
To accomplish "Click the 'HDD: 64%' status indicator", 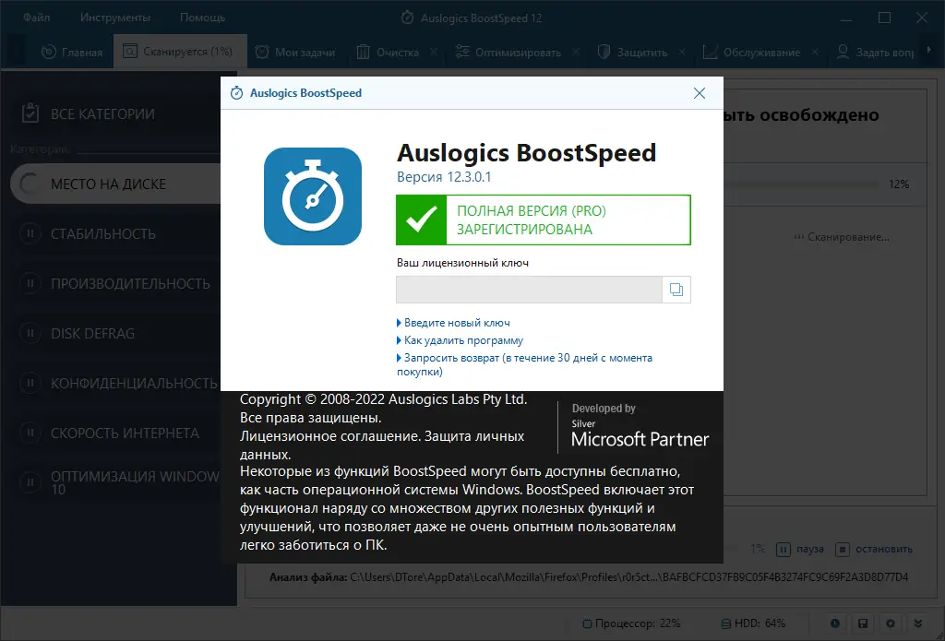I will [x=753, y=623].
